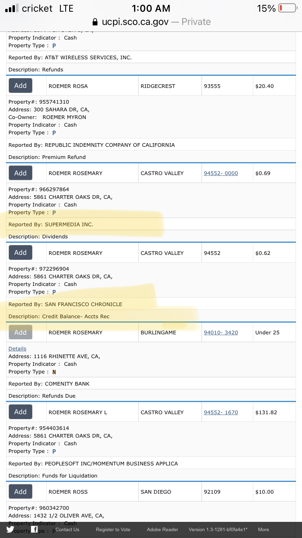Select ZIP code 93555
The image size is (302, 538).
click(x=212, y=86)
